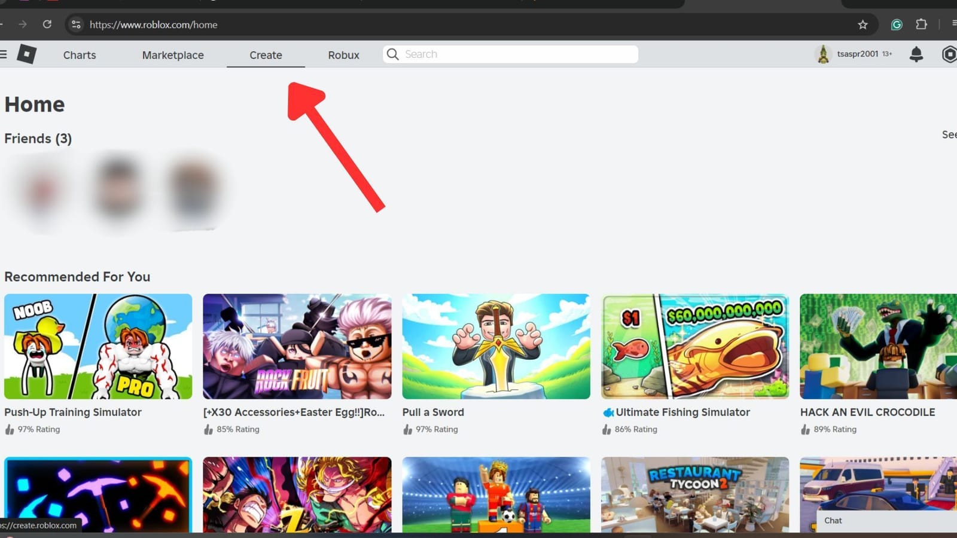Open the notifications bell
Screen dimensions: 957x538
click(917, 54)
